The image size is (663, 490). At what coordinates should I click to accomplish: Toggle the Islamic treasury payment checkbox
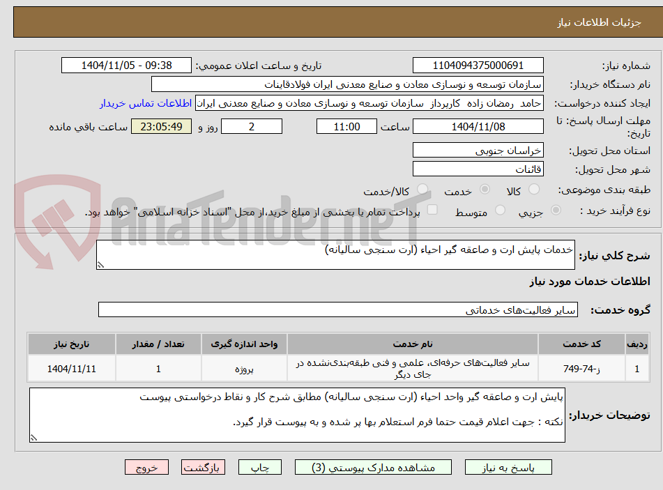pos(432,210)
